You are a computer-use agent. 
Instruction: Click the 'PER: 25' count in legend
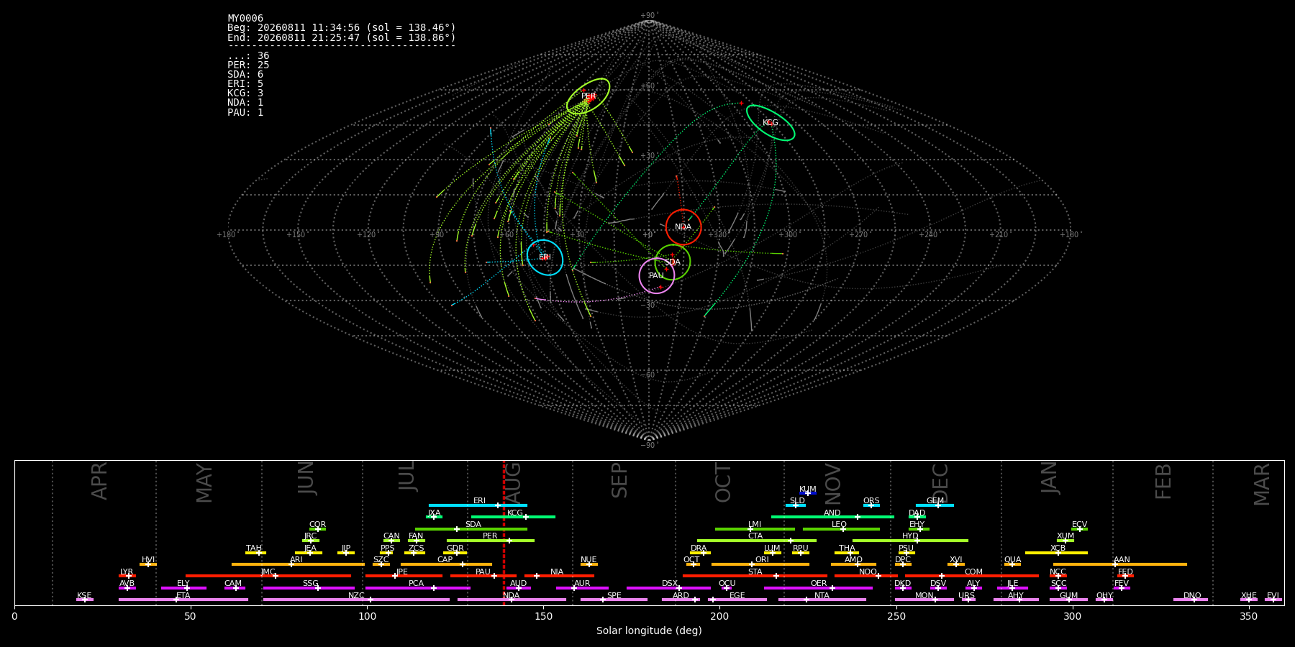point(248,65)
